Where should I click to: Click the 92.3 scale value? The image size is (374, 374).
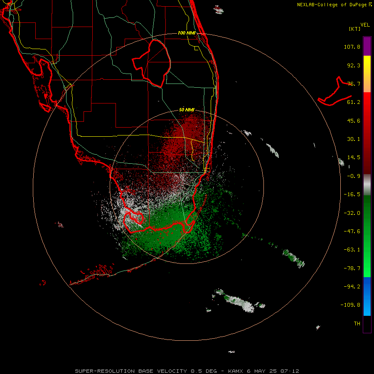[x=354, y=65]
